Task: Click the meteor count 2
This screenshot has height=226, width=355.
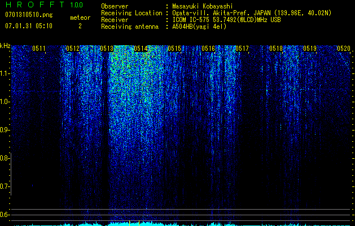Action: [x=80, y=26]
